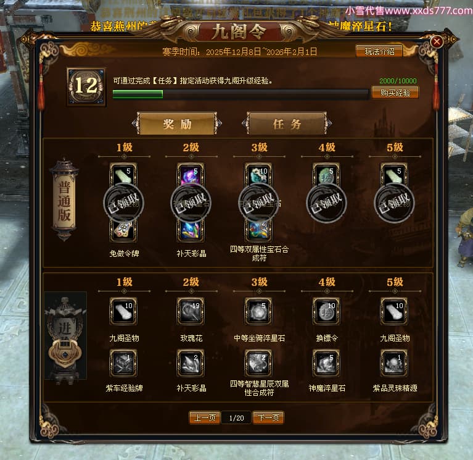
Task: Select the 中等坐骑淬星石 reward icon
Action: click(258, 311)
